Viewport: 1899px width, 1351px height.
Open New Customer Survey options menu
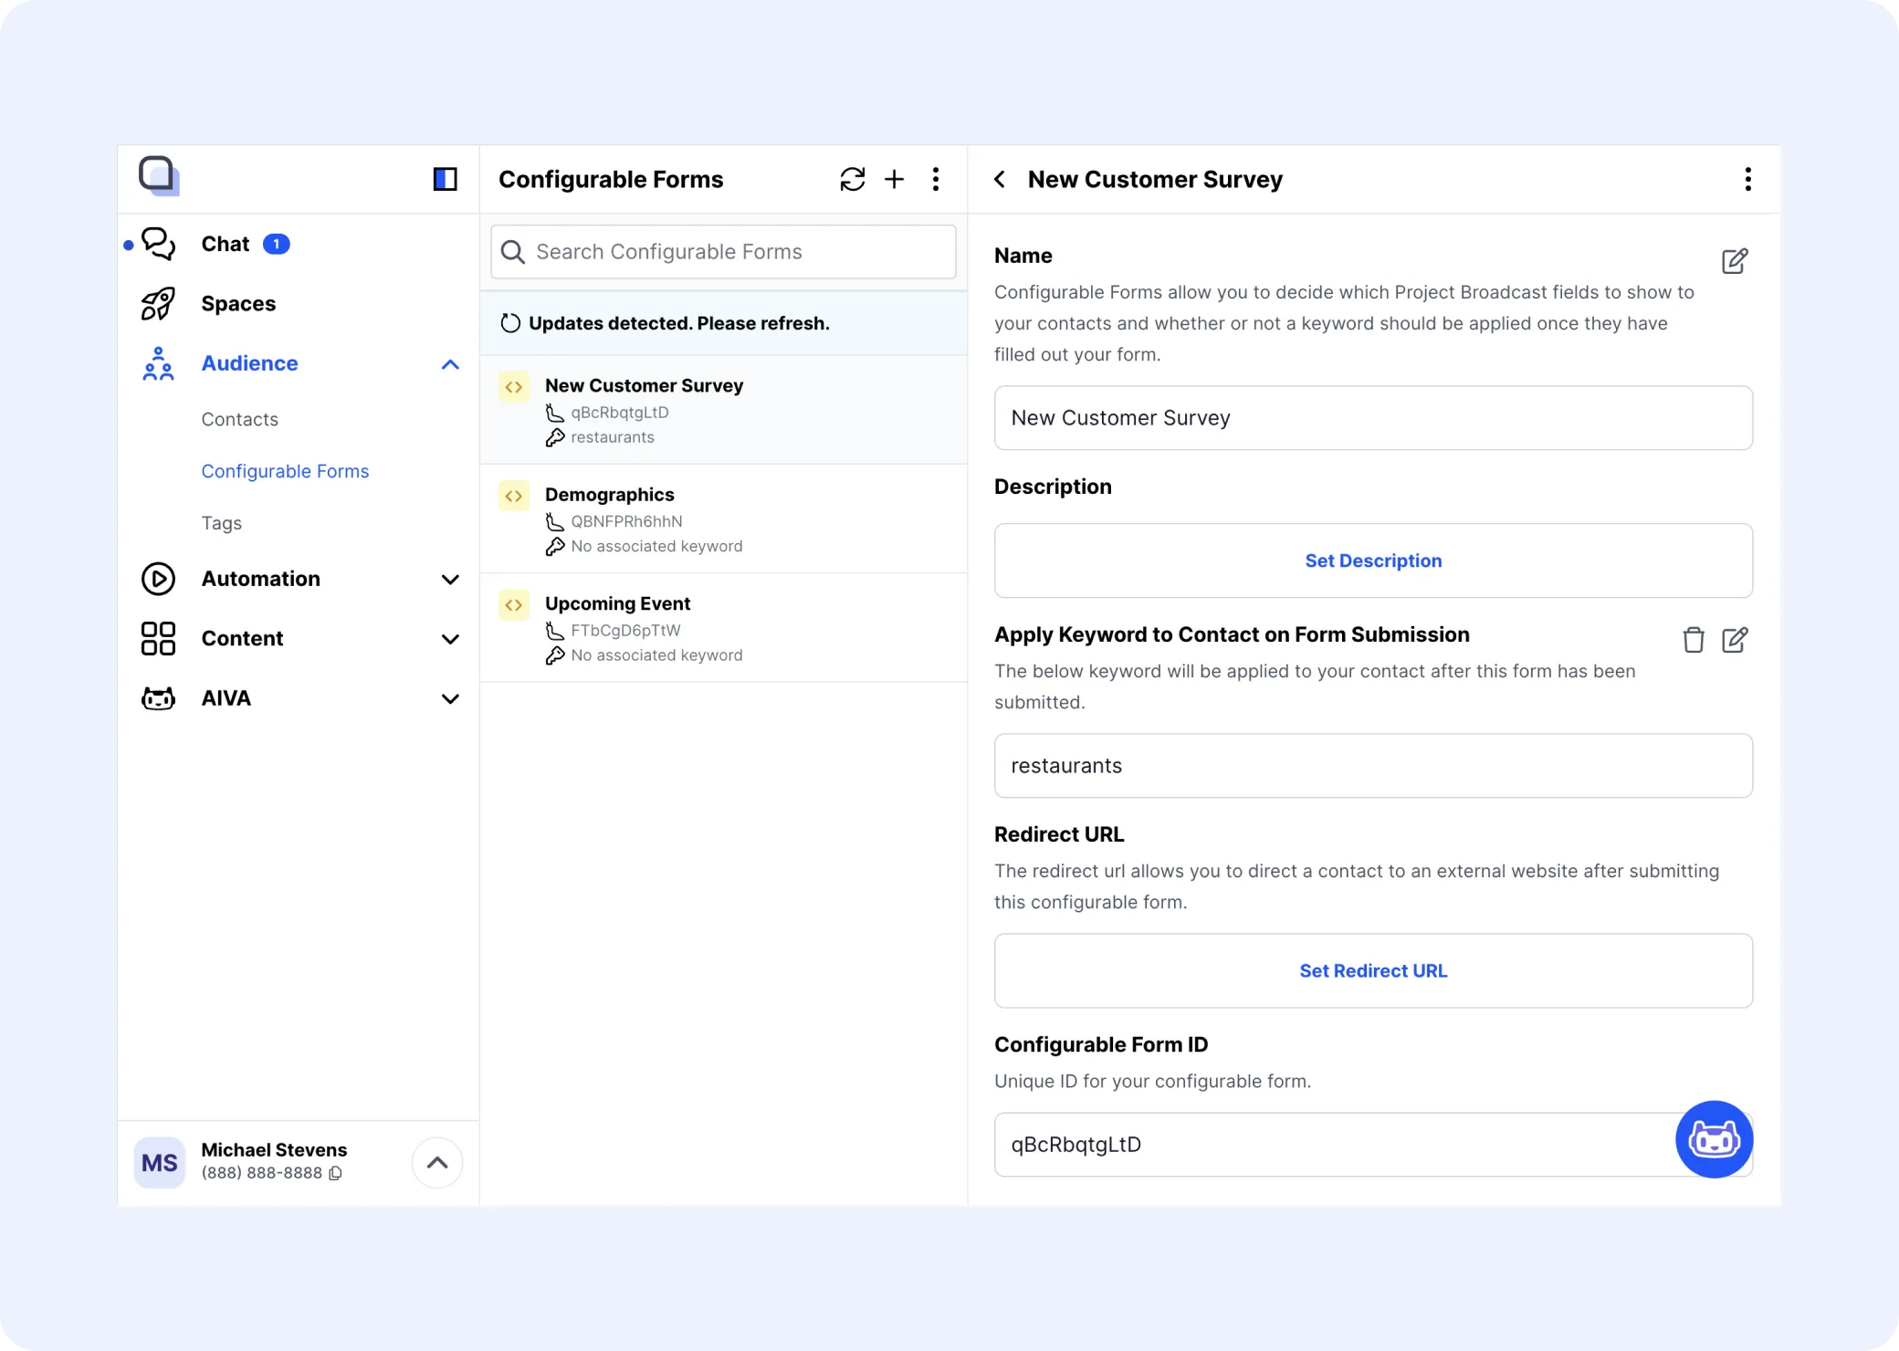pos(1747,179)
